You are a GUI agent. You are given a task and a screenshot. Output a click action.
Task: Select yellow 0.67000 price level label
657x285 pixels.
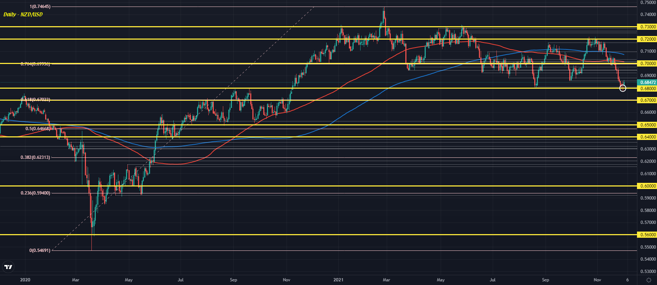point(648,100)
